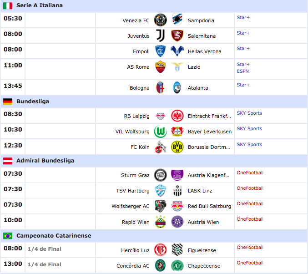Click the Borussia Dortmund yellow crest
308x274 pixels.
point(177,147)
